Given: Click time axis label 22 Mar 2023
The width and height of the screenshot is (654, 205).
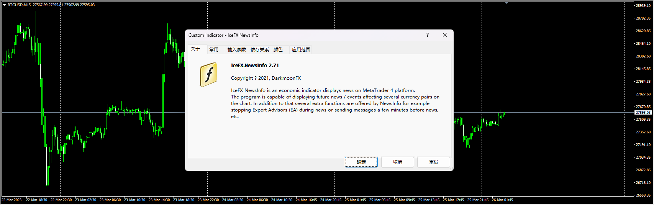Looking at the screenshot, I should pos(11,200).
